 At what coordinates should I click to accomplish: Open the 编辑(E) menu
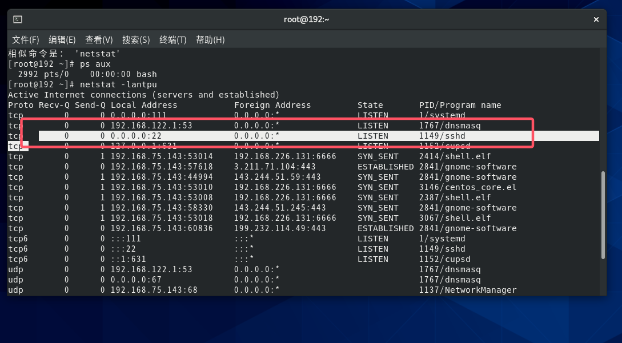coord(62,39)
